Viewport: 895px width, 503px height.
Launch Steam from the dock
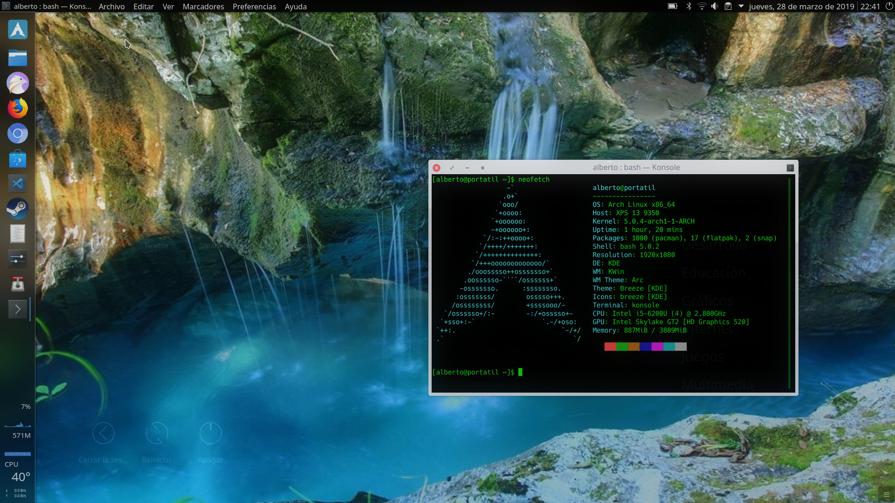point(18,209)
